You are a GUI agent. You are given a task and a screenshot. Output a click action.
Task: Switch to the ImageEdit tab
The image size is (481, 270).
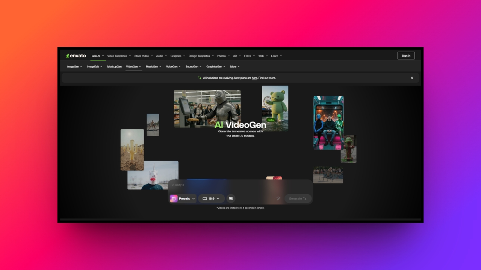(95, 67)
